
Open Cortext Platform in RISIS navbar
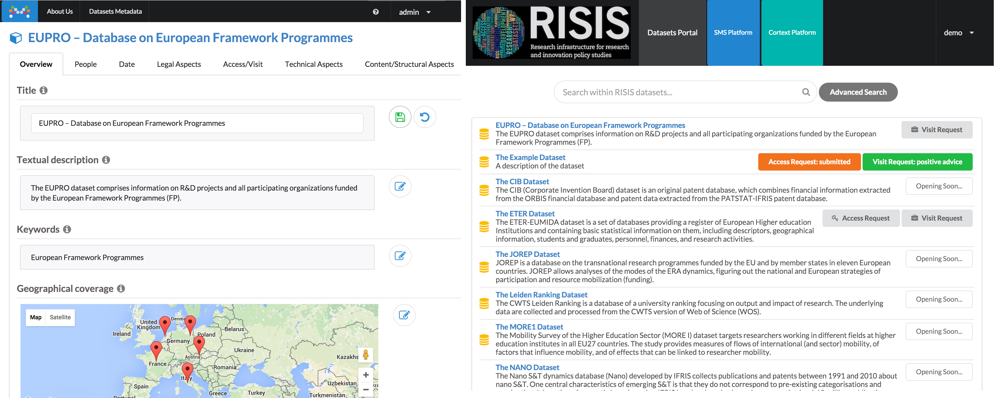(x=792, y=33)
